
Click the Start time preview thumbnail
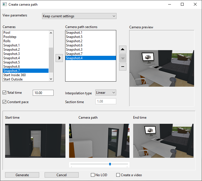coord(35,141)
